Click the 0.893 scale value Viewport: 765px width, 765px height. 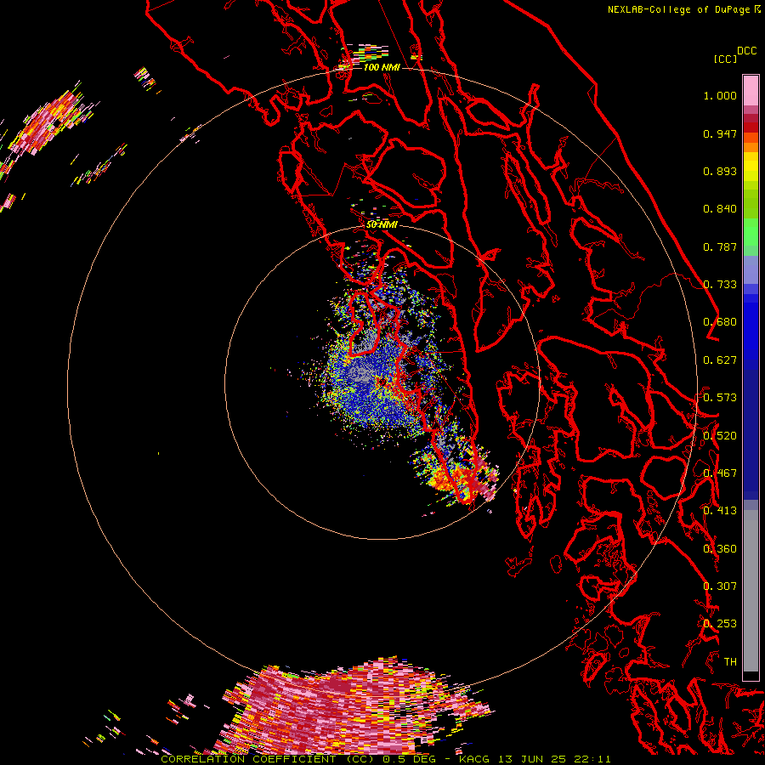pos(720,171)
